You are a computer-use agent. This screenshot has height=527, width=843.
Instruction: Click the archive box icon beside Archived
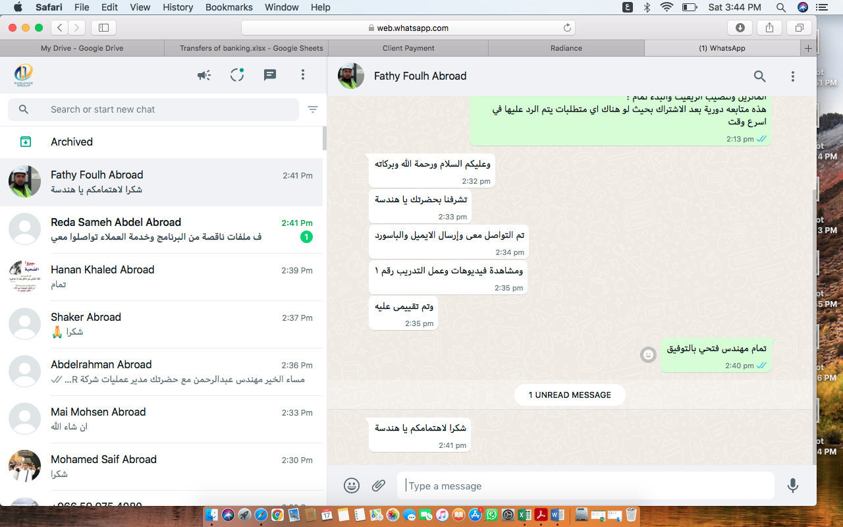25,142
